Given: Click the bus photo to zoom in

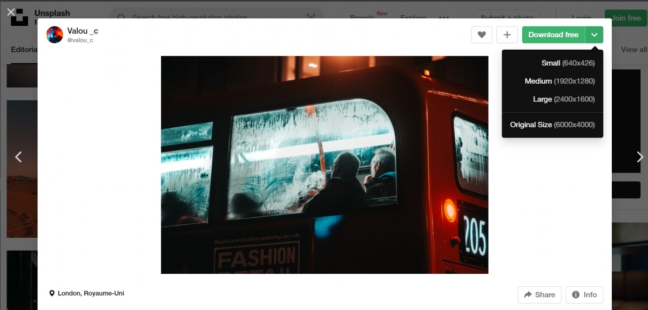Looking at the screenshot, I should coord(325,165).
